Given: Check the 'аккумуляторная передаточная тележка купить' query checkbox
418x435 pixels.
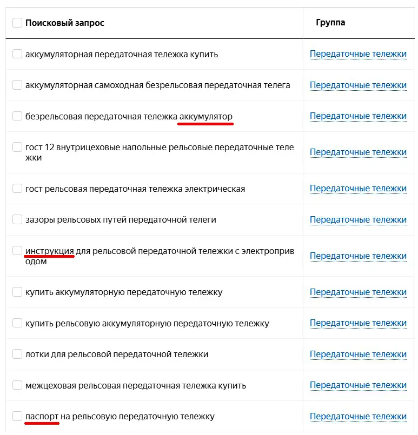Looking at the screenshot, I should click(x=17, y=54).
